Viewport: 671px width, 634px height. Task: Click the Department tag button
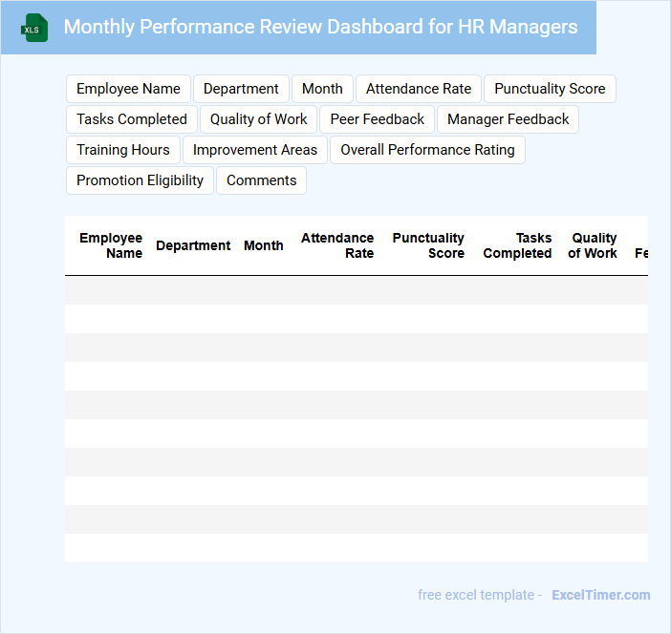click(x=241, y=89)
